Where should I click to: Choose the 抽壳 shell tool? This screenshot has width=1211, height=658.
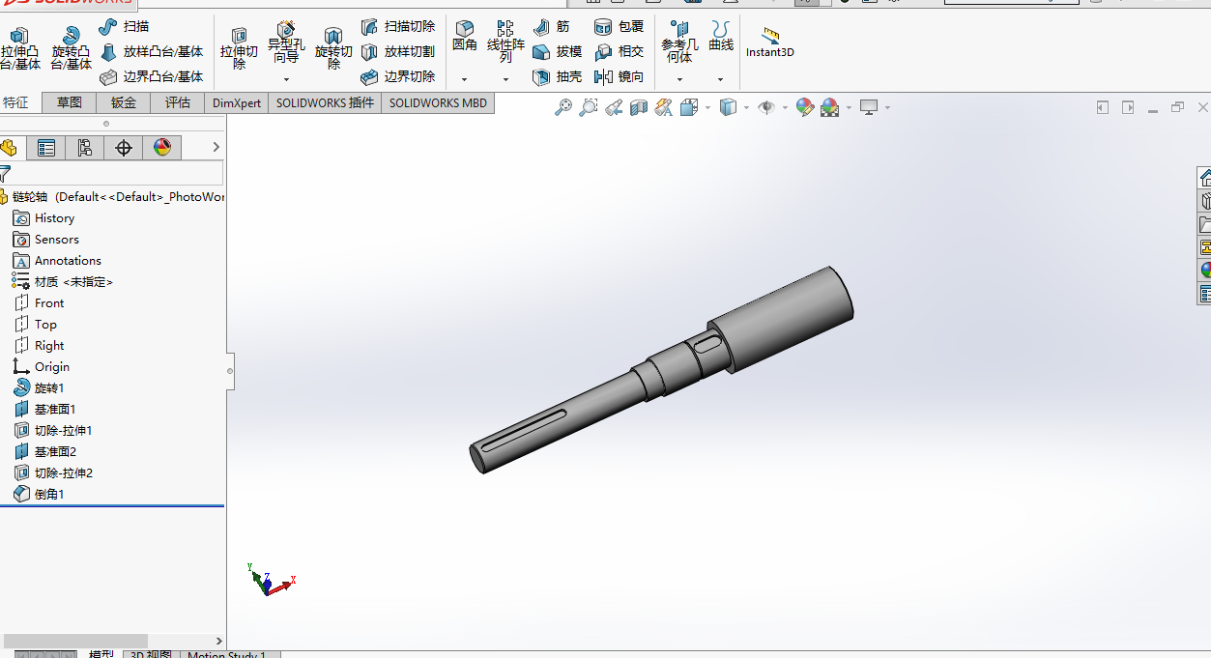pyautogui.click(x=558, y=76)
